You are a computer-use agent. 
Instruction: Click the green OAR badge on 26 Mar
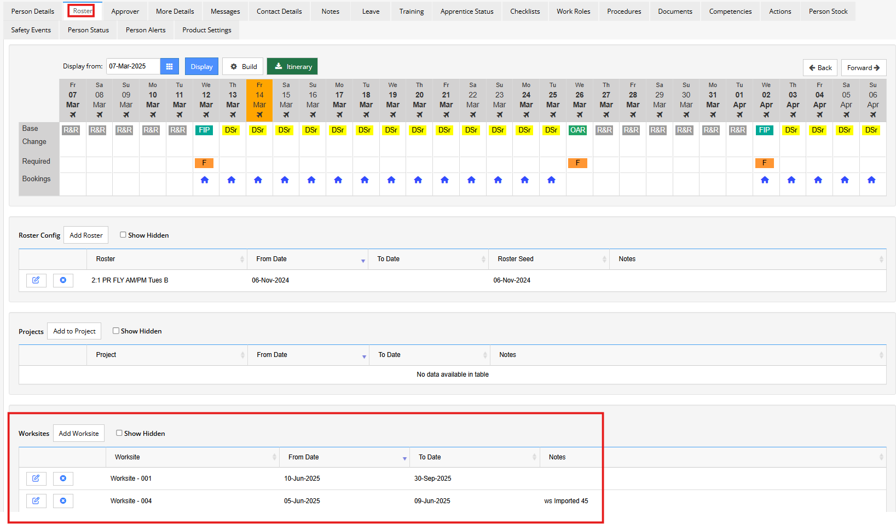(x=578, y=130)
